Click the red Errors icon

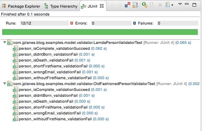[x=72, y=23]
